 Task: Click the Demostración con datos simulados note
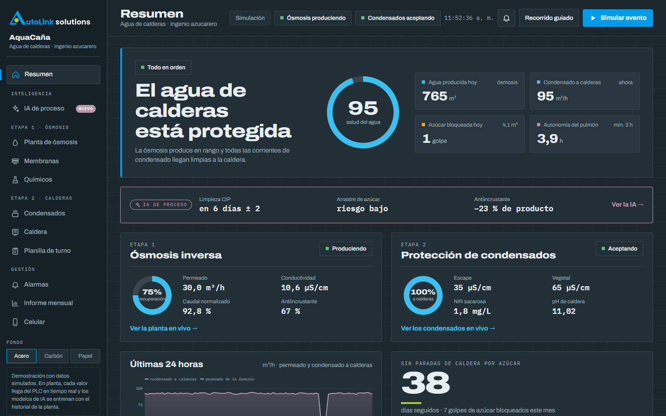point(53,391)
